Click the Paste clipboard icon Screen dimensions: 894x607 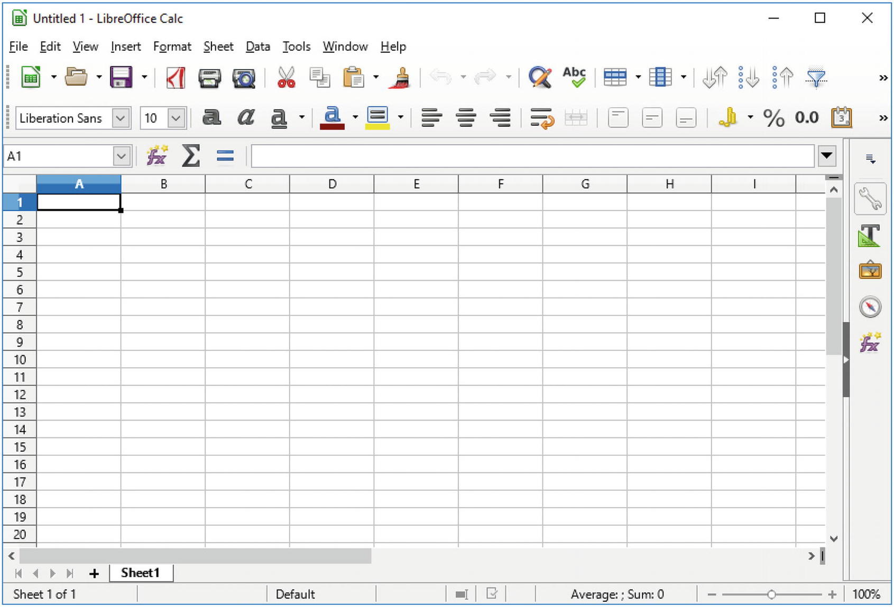click(x=354, y=77)
